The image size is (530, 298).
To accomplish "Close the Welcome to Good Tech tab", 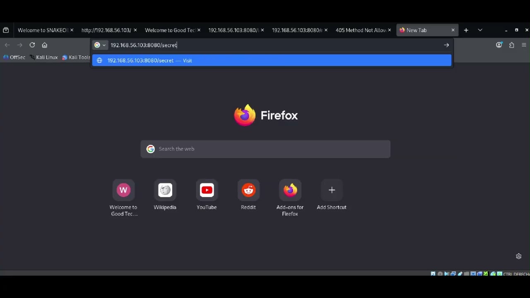I will (199, 30).
